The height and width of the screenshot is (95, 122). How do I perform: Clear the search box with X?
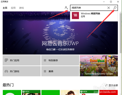coord(108,8)
